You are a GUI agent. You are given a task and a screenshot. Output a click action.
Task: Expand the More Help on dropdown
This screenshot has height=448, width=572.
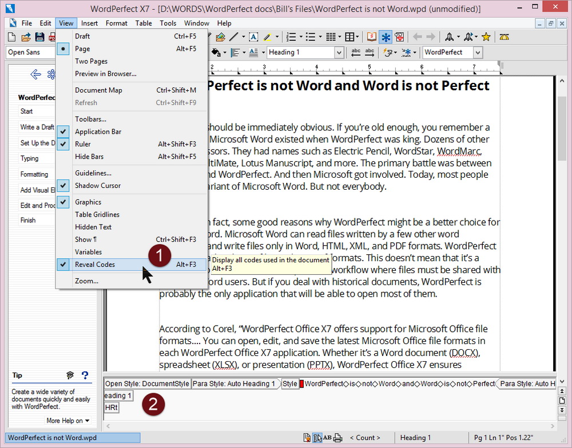68,421
